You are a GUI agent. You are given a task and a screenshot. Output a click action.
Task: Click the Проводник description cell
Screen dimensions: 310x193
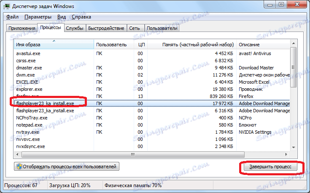(251, 89)
